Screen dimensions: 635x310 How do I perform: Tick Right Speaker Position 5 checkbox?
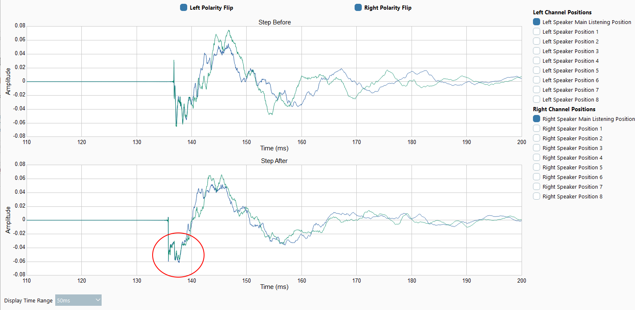coord(537,167)
